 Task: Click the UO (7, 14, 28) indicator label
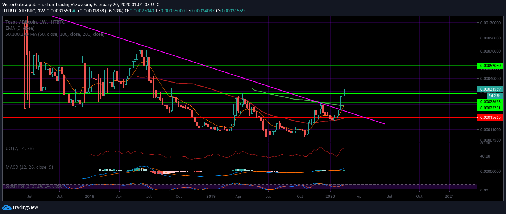20,148
